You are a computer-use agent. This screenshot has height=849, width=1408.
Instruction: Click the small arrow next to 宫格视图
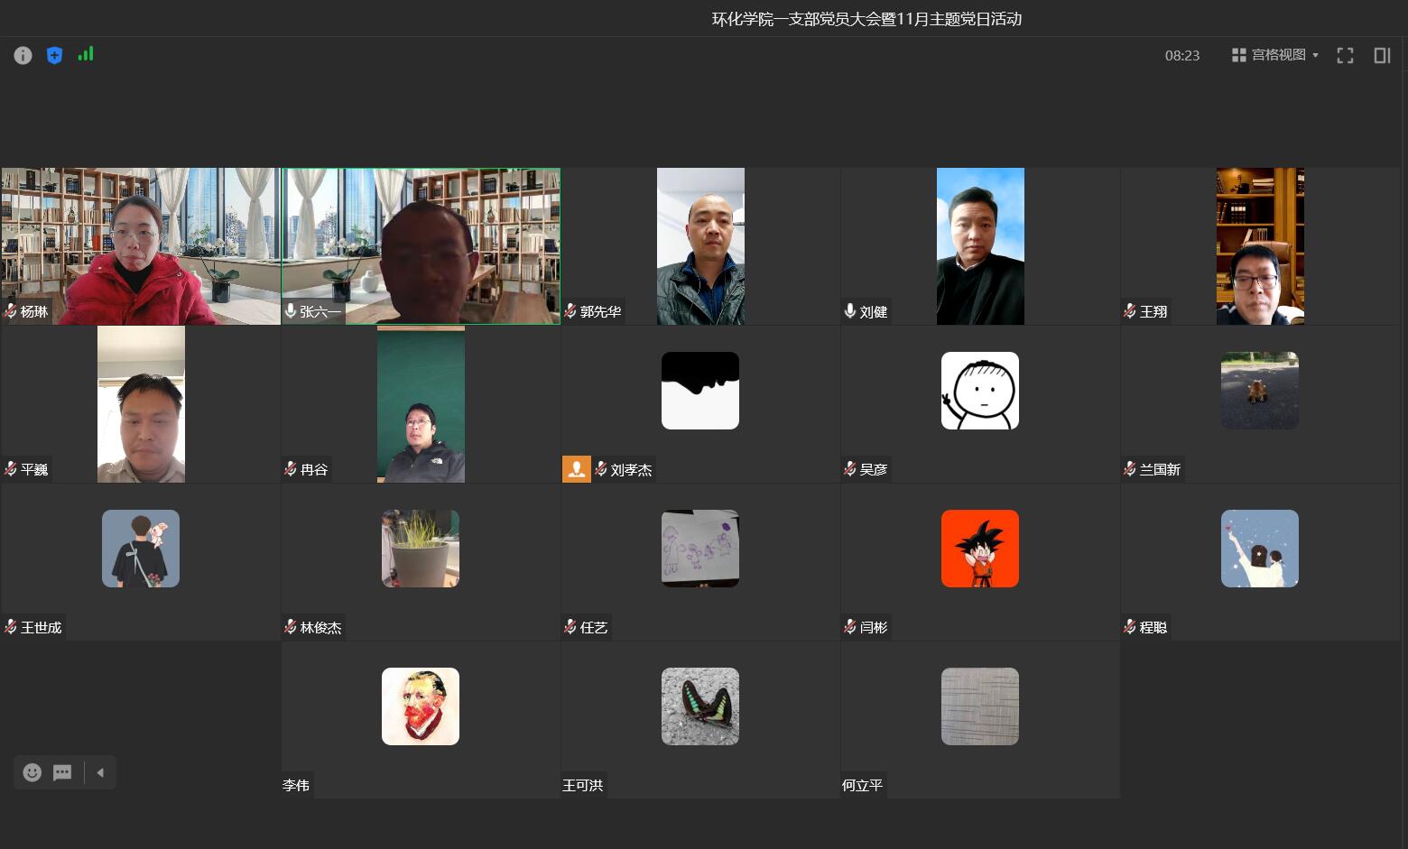click(x=1316, y=56)
